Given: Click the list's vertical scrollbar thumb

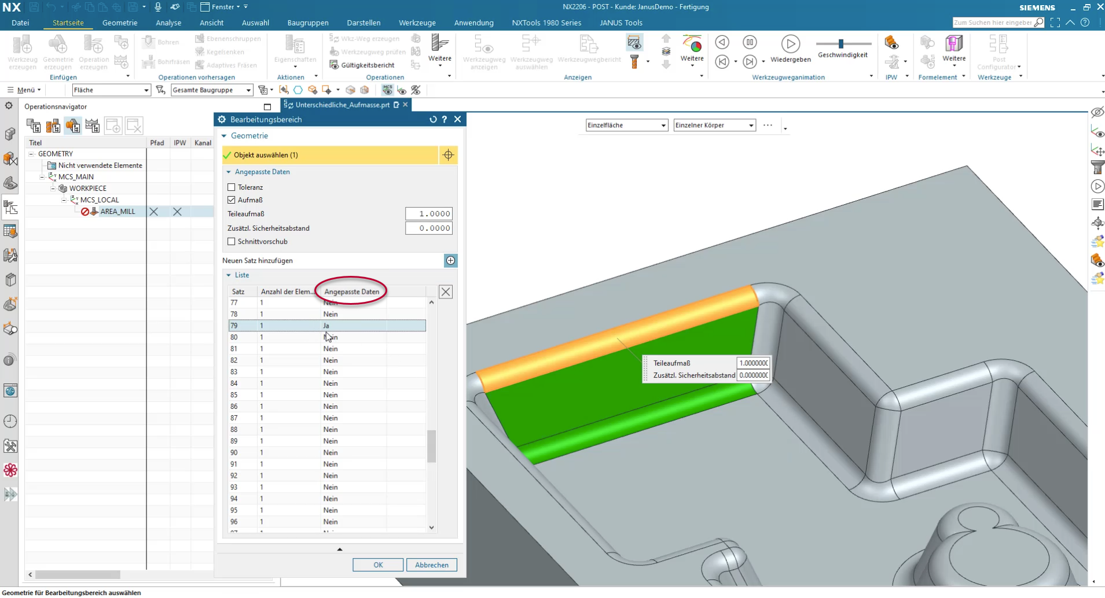Looking at the screenshot, I should click(432, 446).
